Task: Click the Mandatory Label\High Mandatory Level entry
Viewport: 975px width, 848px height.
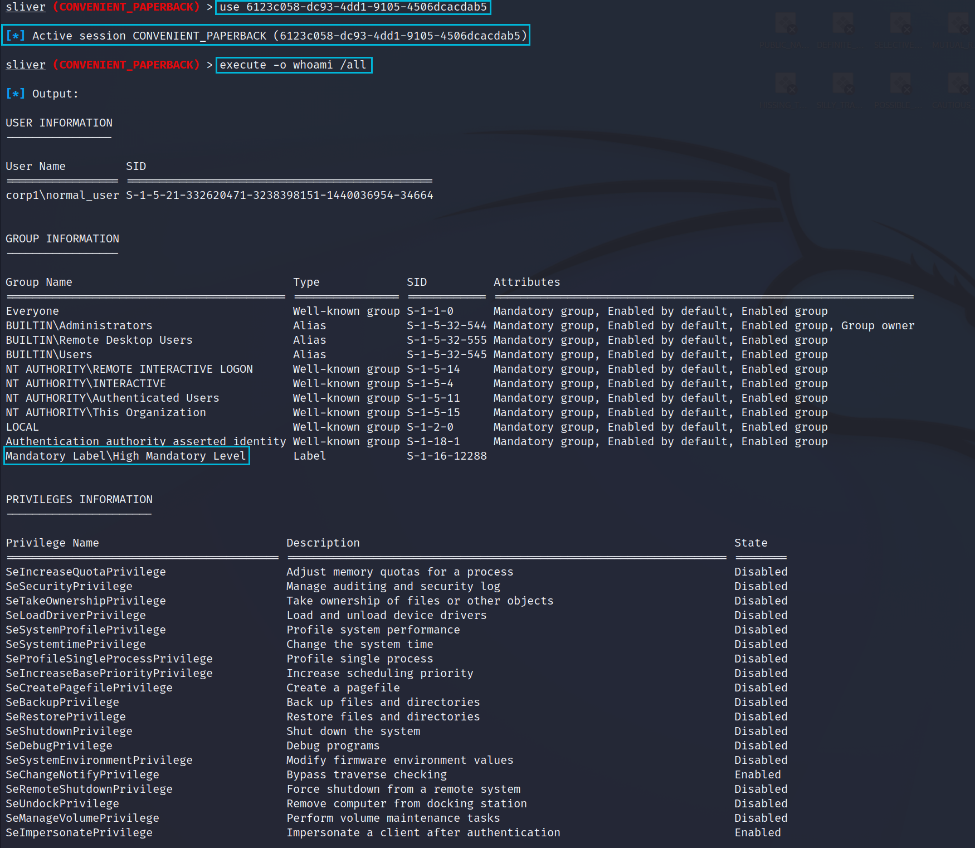Action: (126, 456)
